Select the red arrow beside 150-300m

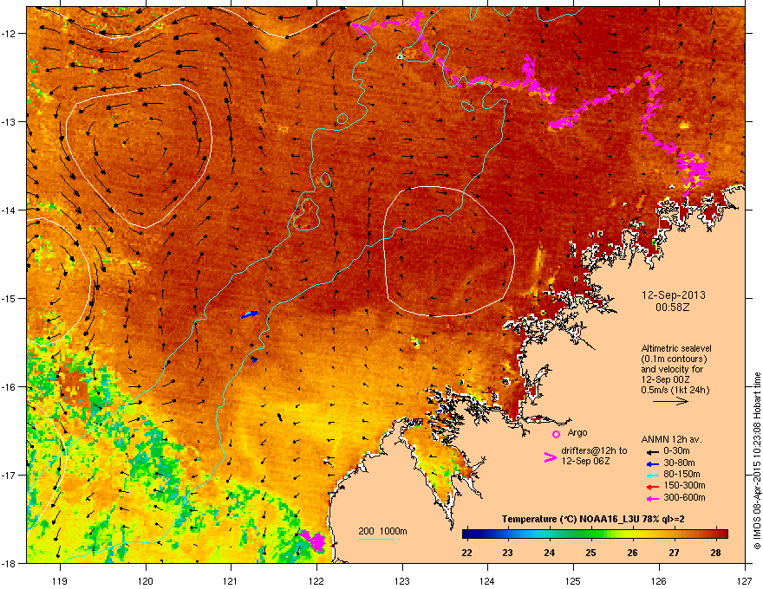coord(653,487)
